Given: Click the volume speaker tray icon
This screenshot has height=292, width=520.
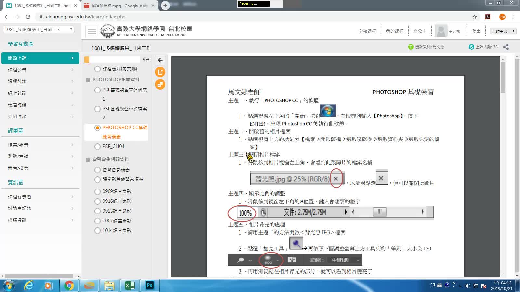Looking at the screenshot, I should pyautogui.click(x=468, y=286).
